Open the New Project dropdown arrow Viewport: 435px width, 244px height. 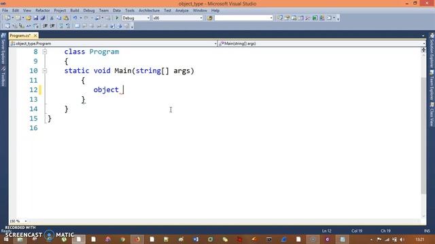coord(13,18)
